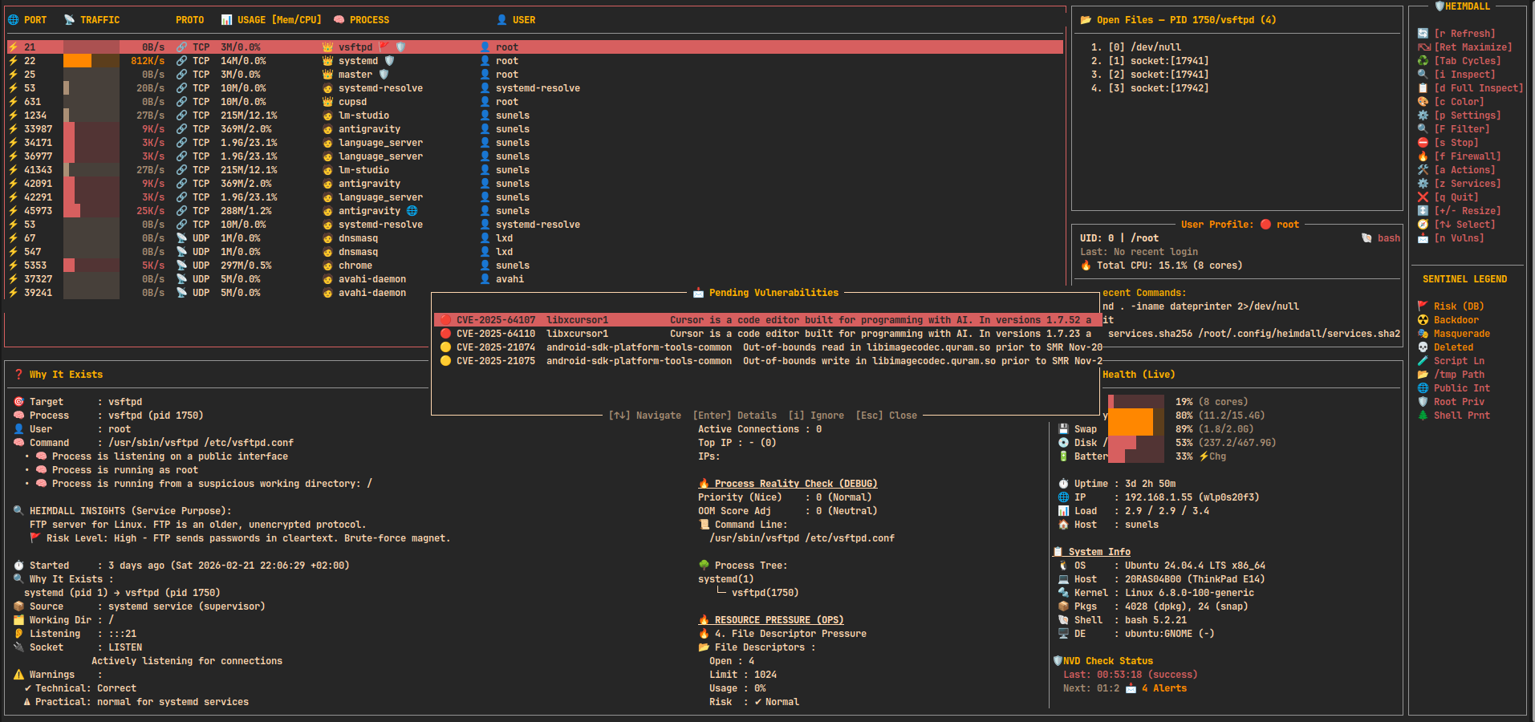Click the System Info heading
Viewport: 1535px width, 722px height.
(x=1099, y=552)
